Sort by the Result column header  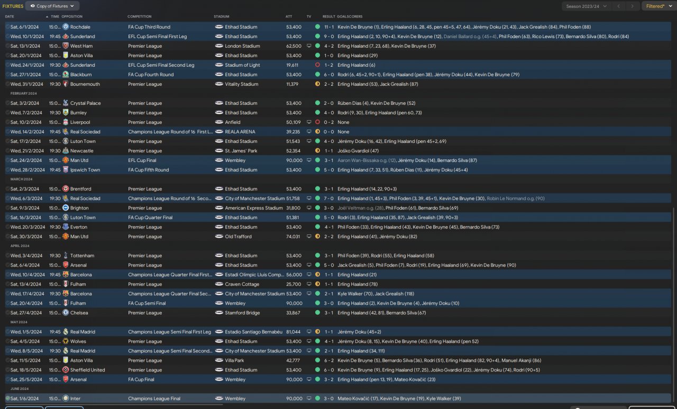[x=328, y=16]
